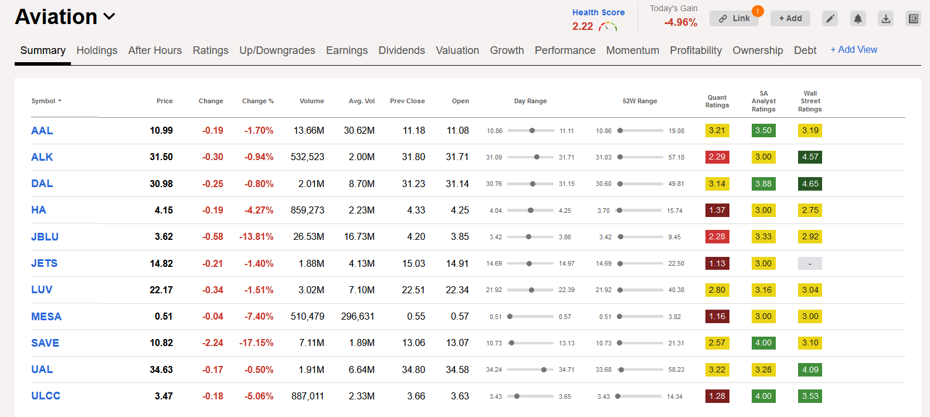Open the JETS ticker link
Screen dimensions: 930x417
click(44, 263)
